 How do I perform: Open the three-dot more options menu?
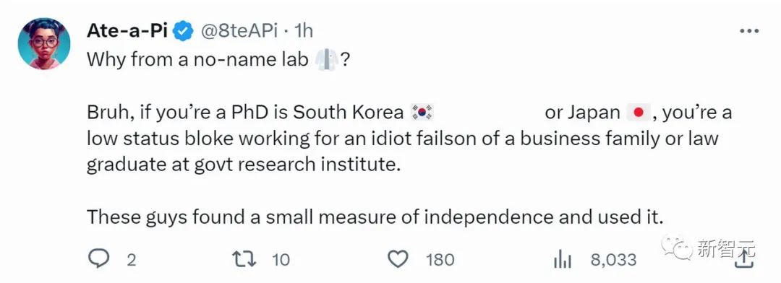click(x=748, y=31)
